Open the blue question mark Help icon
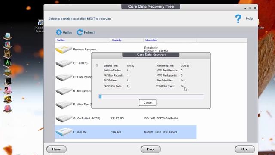The image size is (275, 155). [238, 19]
